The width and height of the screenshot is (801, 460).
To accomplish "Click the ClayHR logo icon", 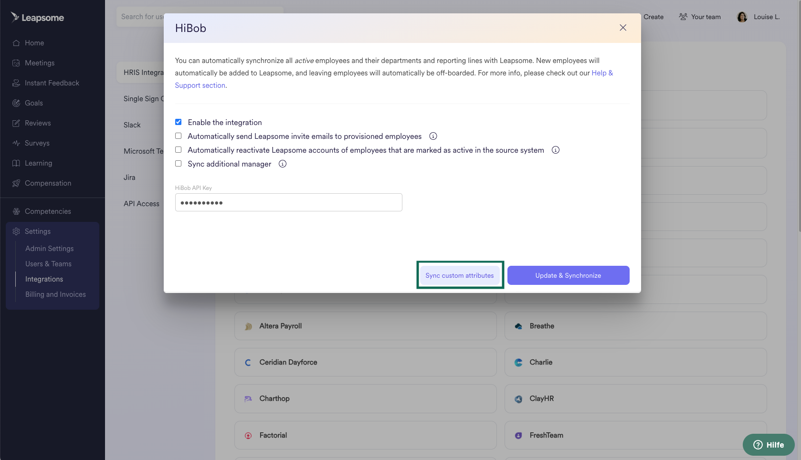I will [518, 399].
